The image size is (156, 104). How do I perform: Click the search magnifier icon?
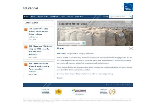[131, 17]
